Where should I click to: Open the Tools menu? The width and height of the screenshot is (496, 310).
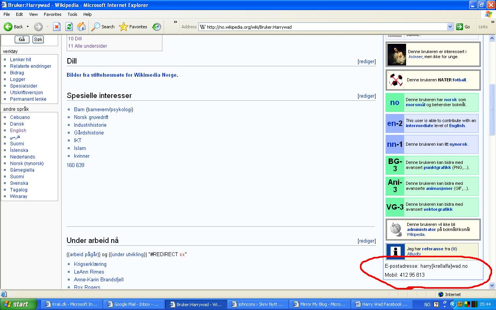click(72, 14)
